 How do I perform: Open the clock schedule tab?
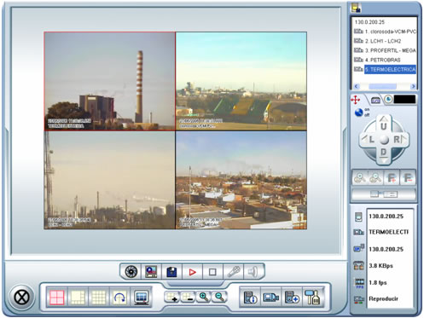click(388, 99)
